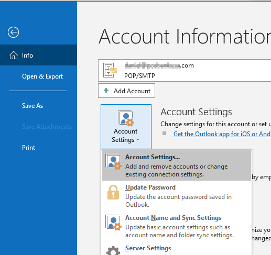271x255 pixels.
Task: Choose Update Password from the menu
Action: [x=177, y=196]
